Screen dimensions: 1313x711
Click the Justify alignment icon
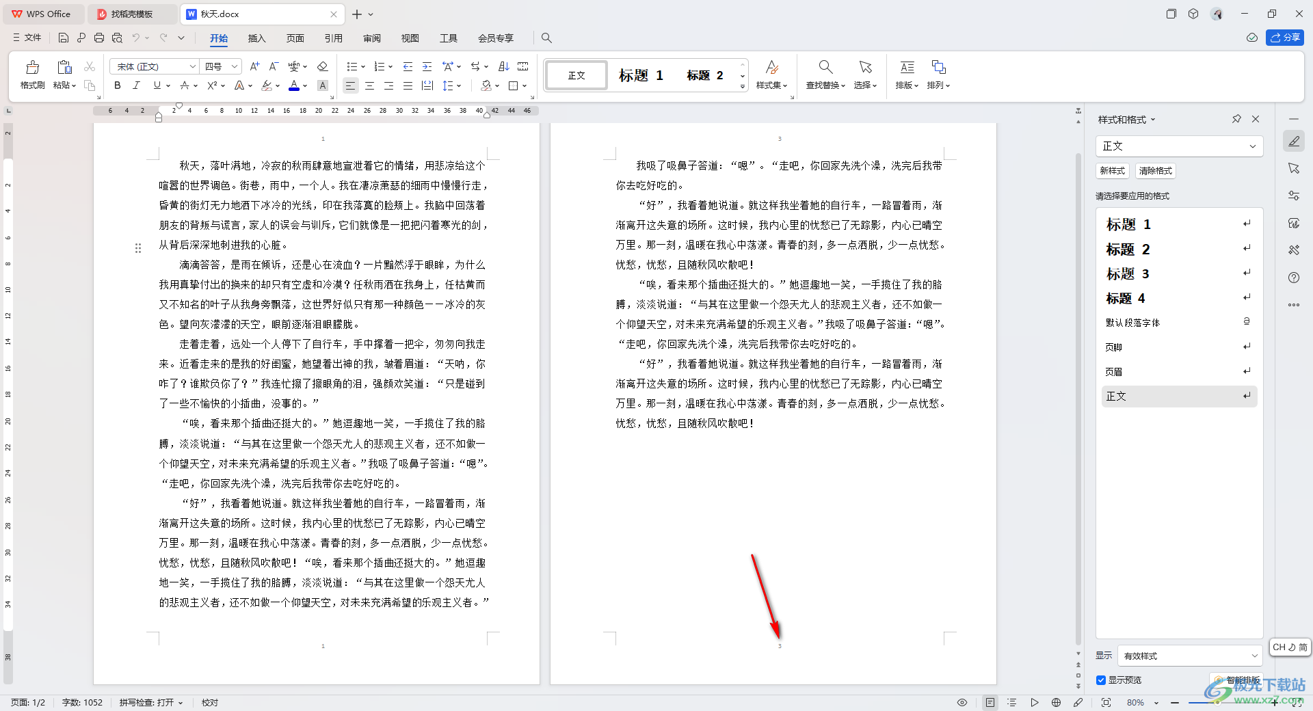408,85
